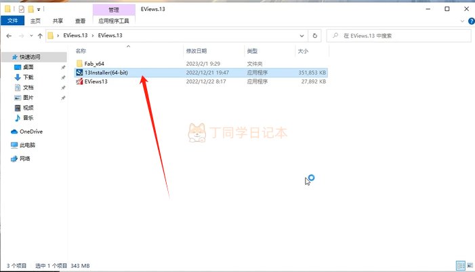Click the properties icon in quick access toolbar
The image size is (475, 272).
[20, 10]
